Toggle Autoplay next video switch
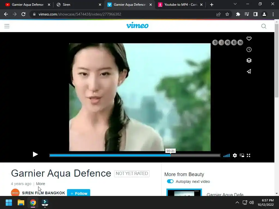Viewport: 279px width, 209px height. point(170,182)
